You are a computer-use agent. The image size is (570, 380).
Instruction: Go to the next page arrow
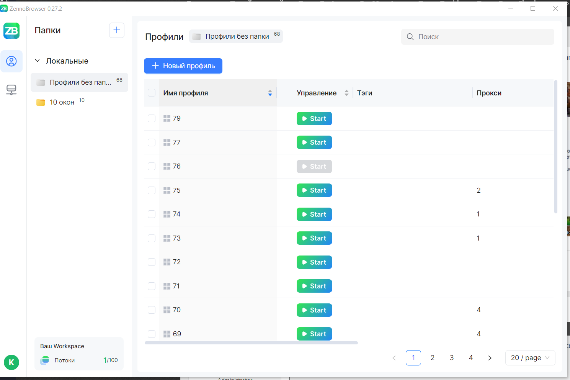point(490,358)
